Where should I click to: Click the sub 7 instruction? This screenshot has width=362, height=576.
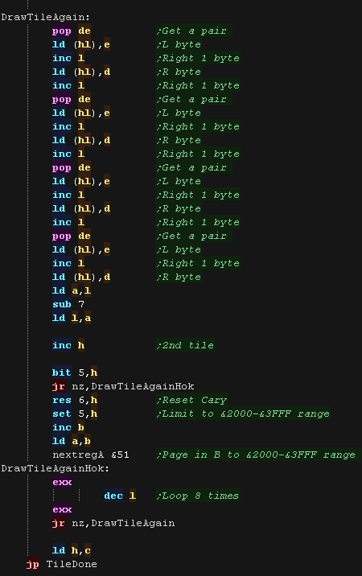tap(68, 304)
